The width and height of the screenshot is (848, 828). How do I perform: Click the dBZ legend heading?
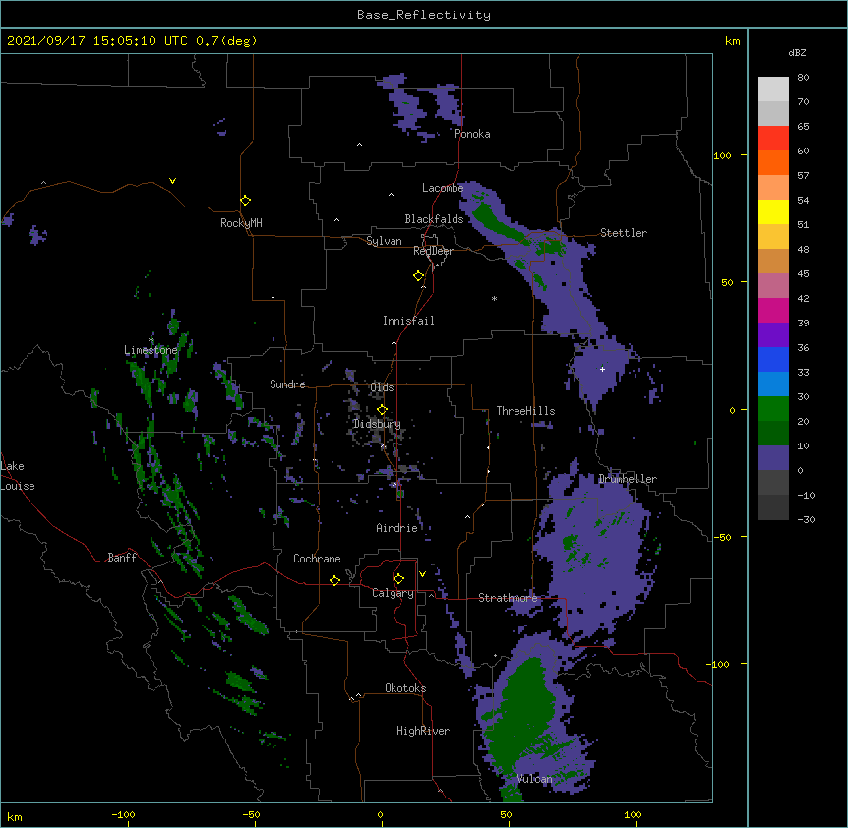(797, 53)
